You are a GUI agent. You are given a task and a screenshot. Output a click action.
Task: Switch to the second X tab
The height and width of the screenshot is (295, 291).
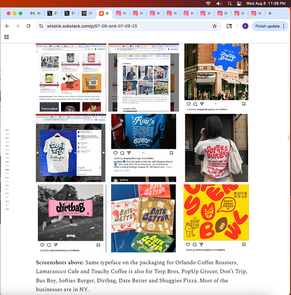(x=70, y=13)
